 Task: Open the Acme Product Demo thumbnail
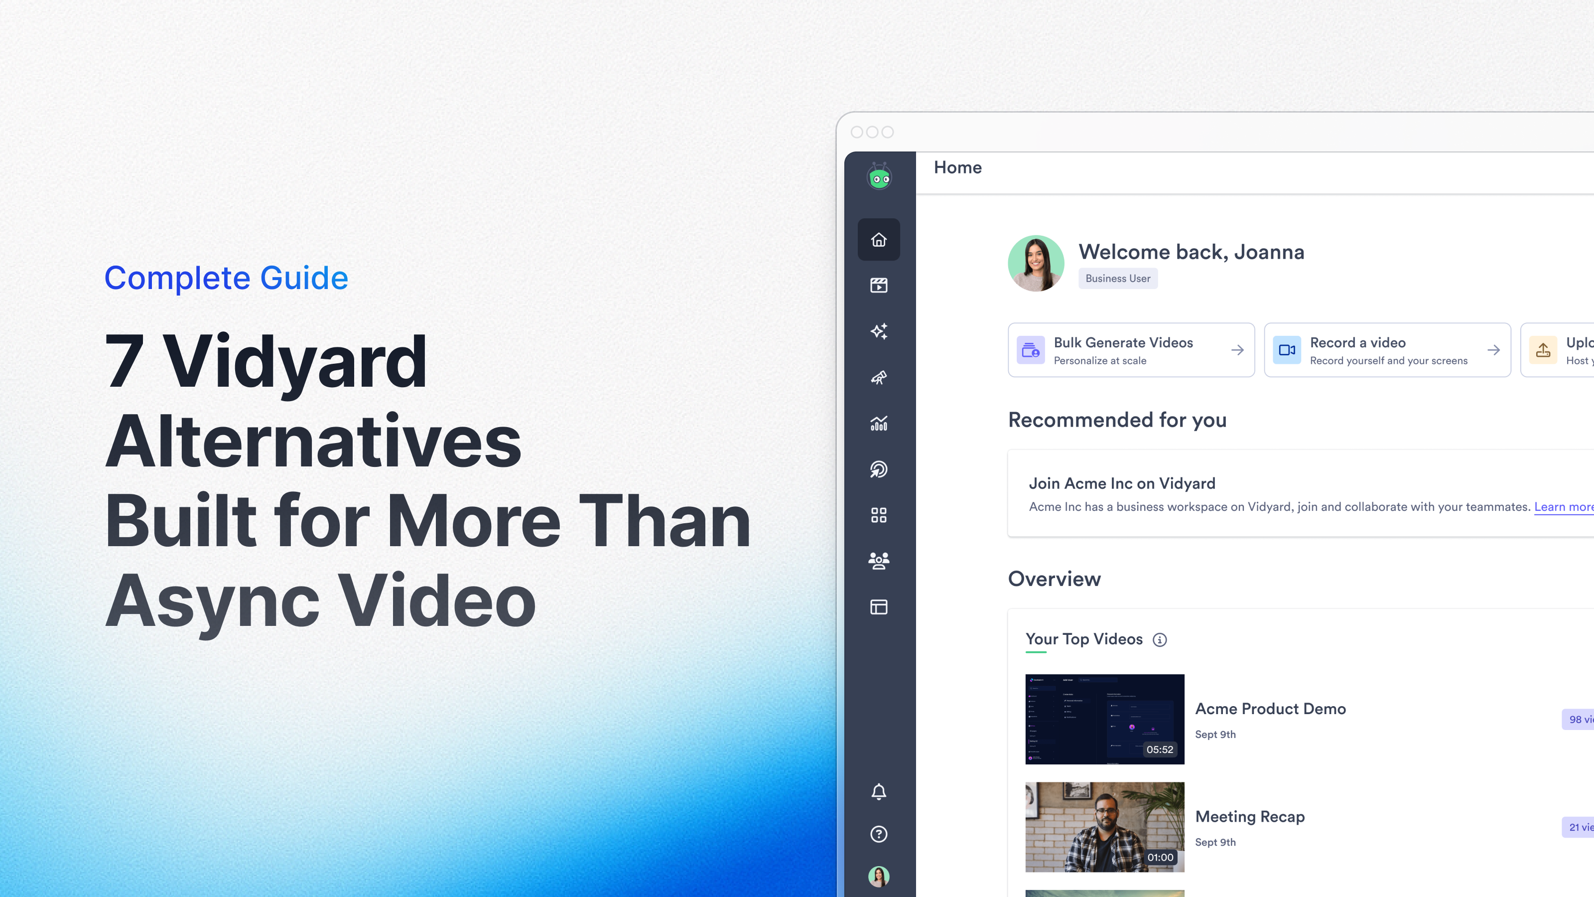click(x=1104, y=719)
